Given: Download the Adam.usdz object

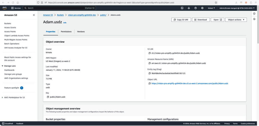Looking at the screenshot, I should (201, 20).
